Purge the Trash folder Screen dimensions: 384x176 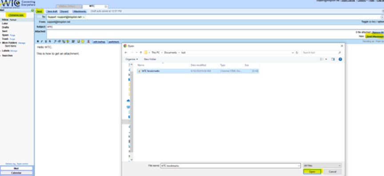(12, 39)
